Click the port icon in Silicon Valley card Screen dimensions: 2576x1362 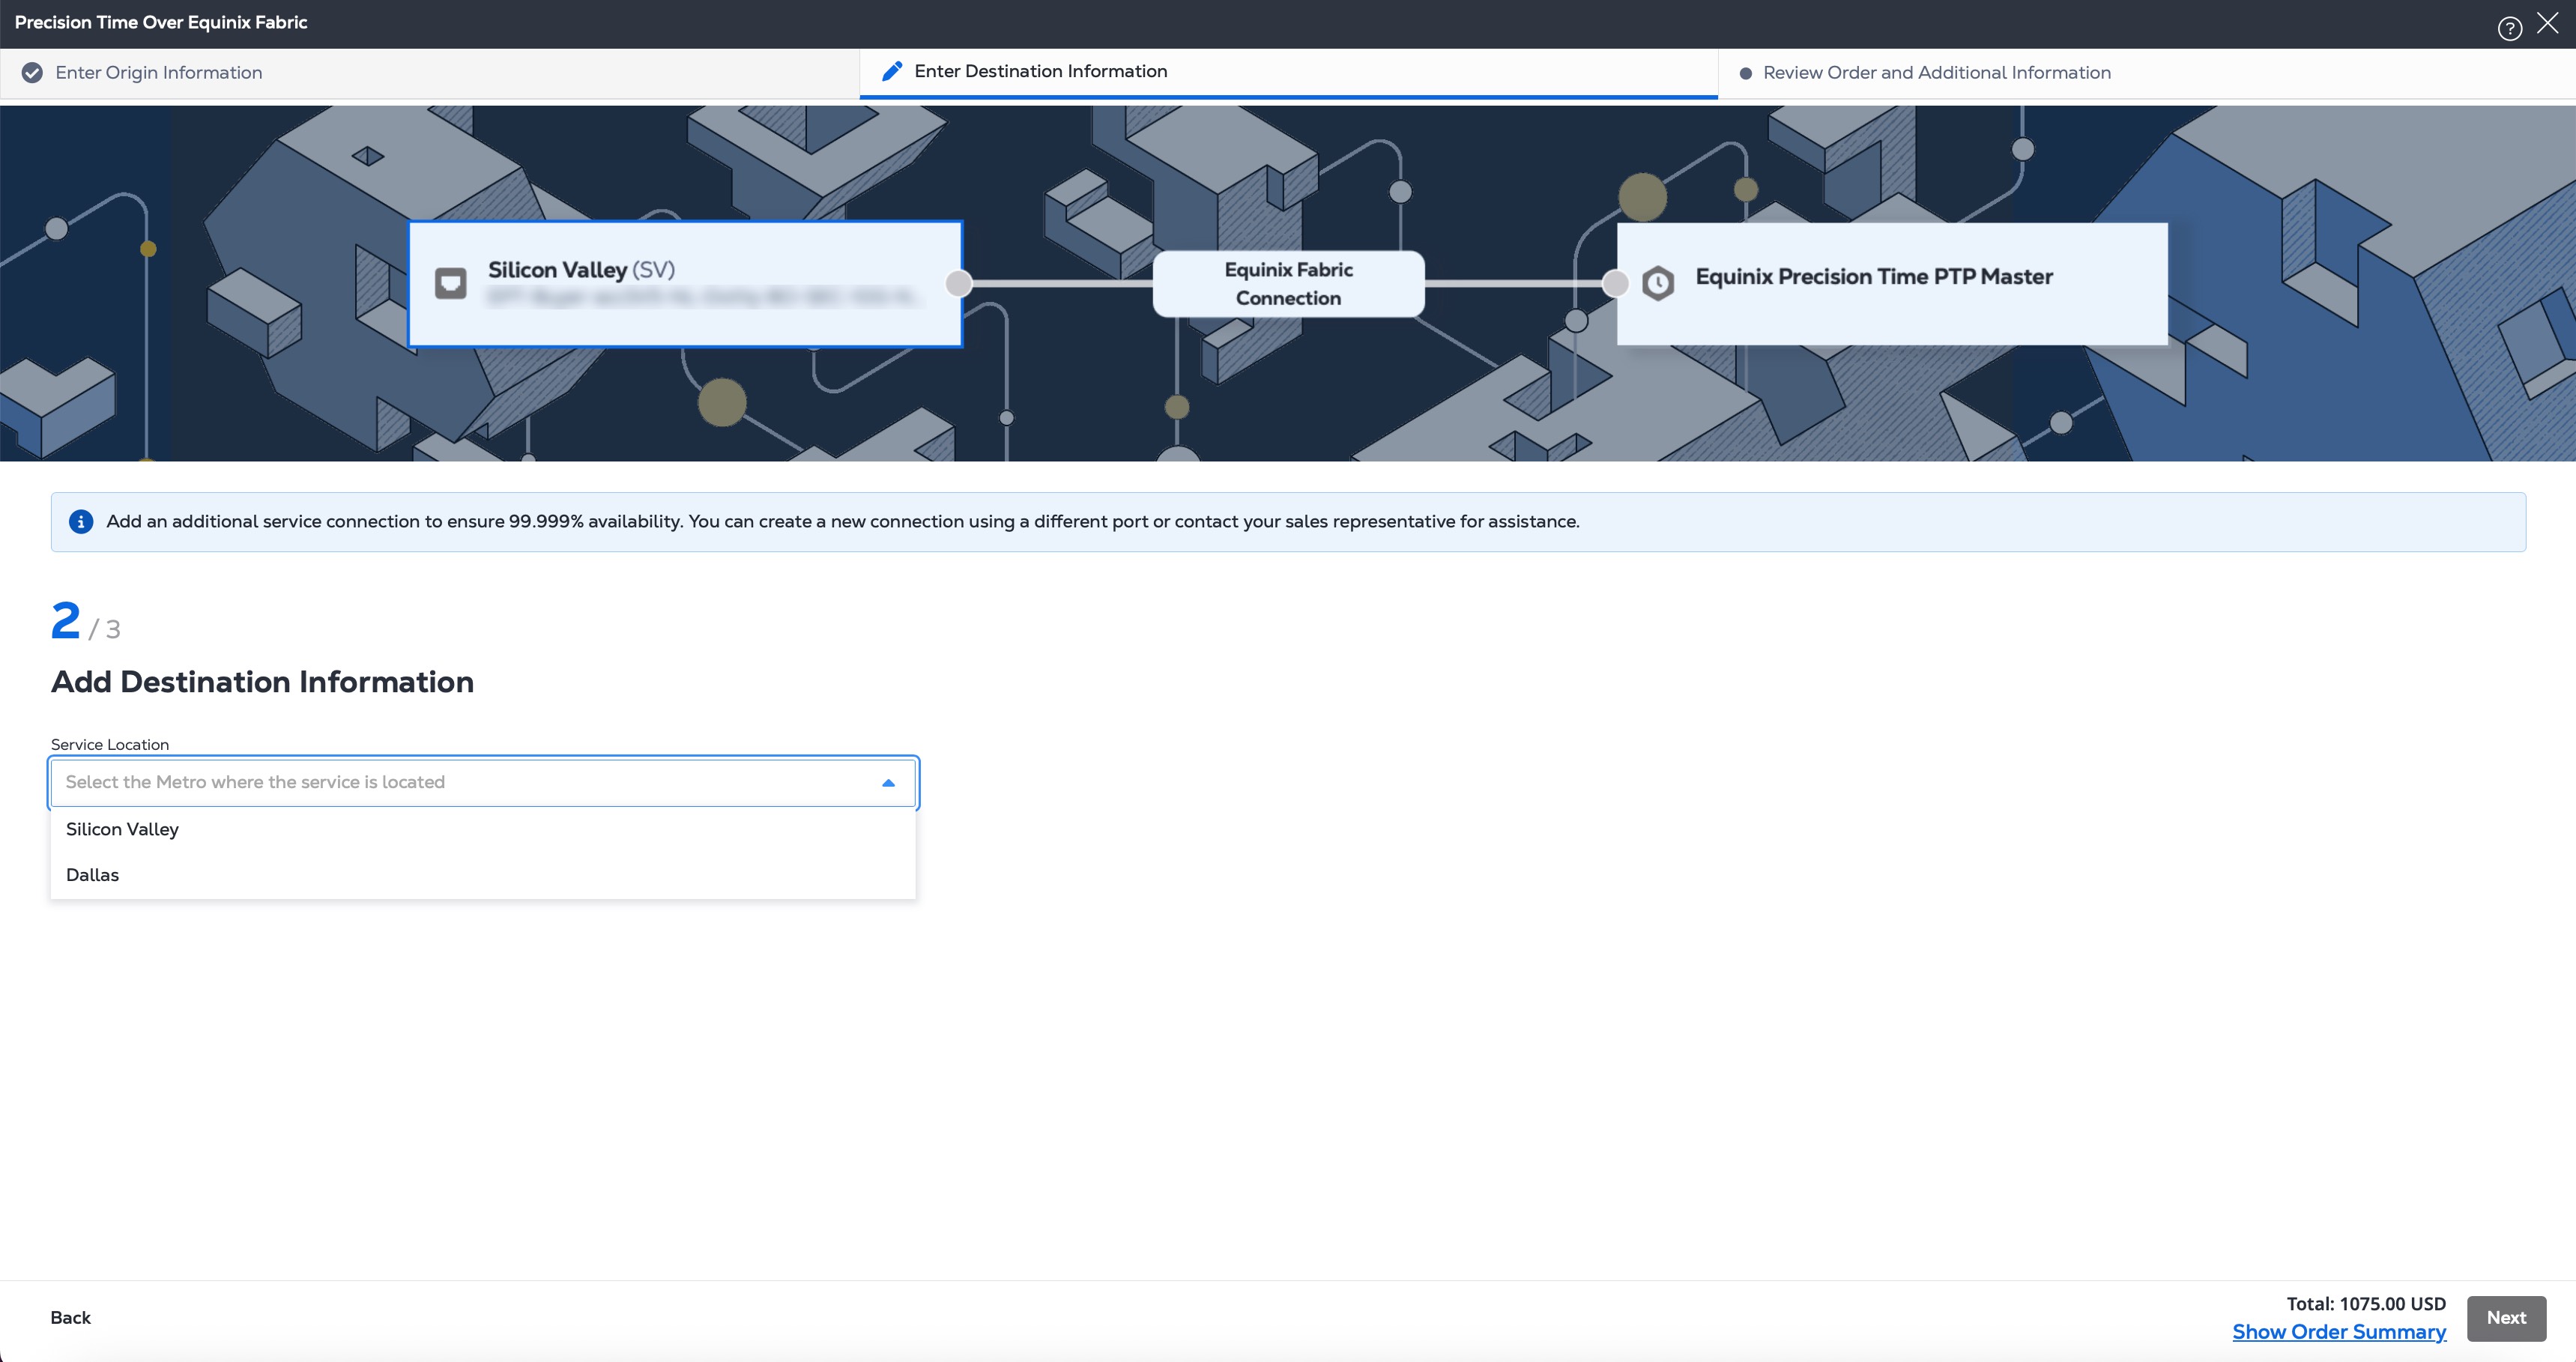tap(451, 283)
